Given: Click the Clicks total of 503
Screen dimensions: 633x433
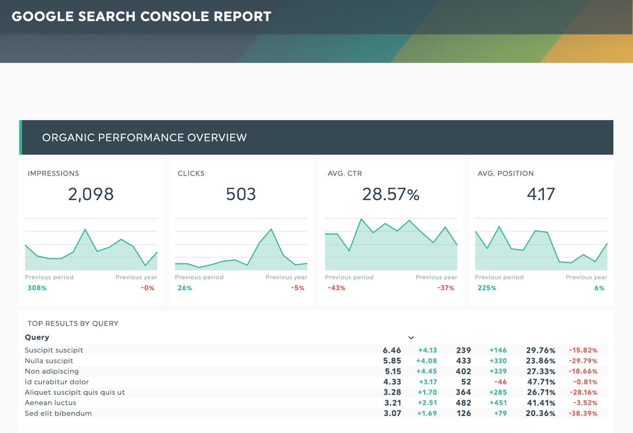Looking at the screenshot, I should point(241,194).
